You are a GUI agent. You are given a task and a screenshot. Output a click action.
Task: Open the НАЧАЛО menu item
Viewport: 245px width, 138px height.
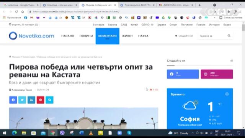tap(68, 36)
